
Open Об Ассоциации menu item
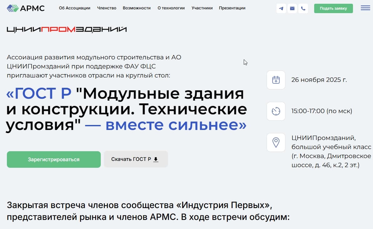pyautogui.click(x=75, y=8)
